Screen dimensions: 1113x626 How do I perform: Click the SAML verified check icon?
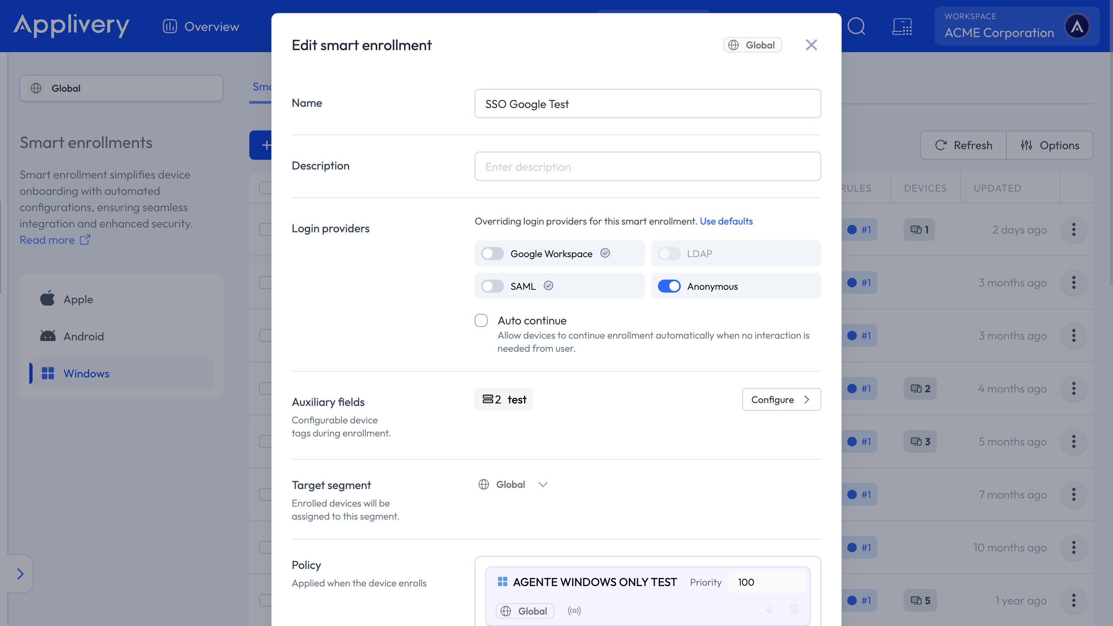(548, 285)
